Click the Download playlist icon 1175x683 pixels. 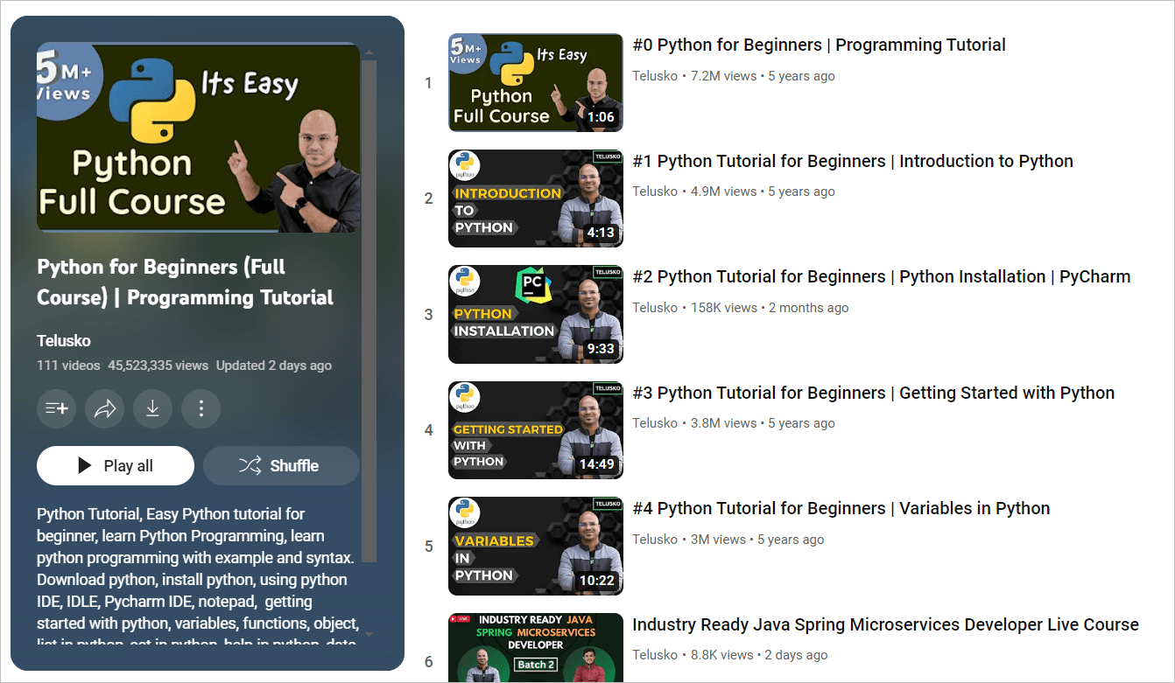point(152,408)
